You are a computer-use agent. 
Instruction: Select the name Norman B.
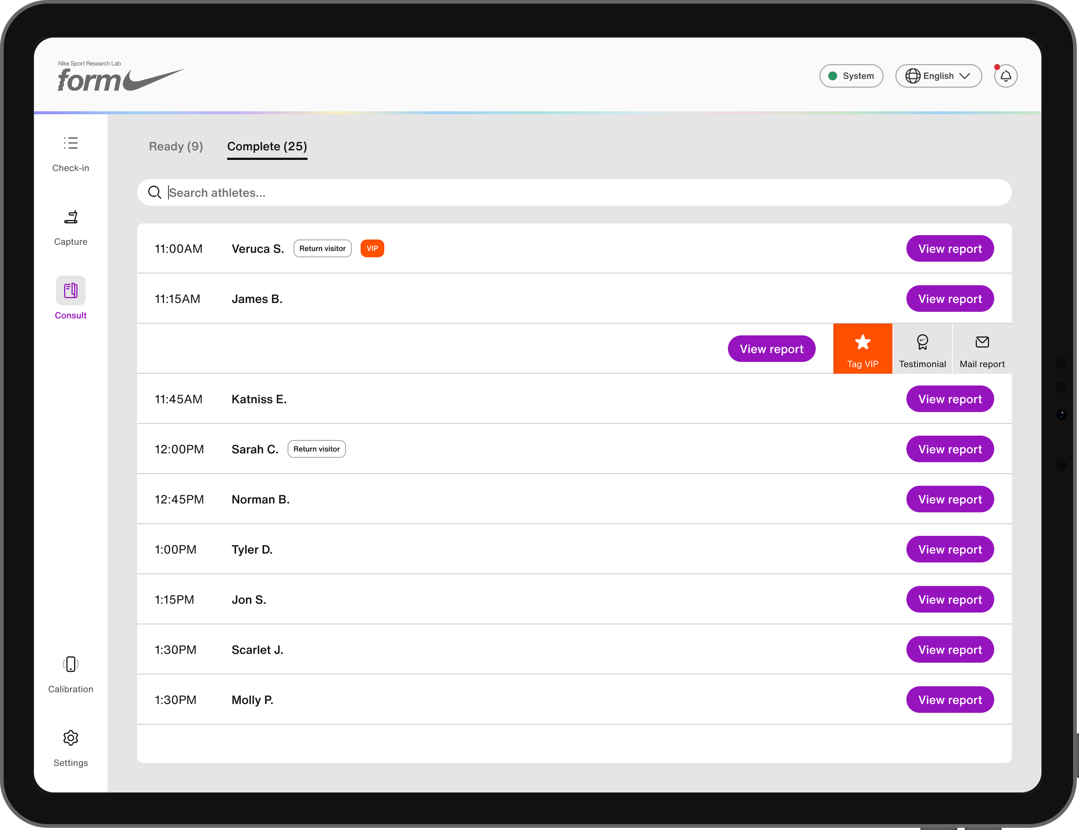tap(260, 499)
